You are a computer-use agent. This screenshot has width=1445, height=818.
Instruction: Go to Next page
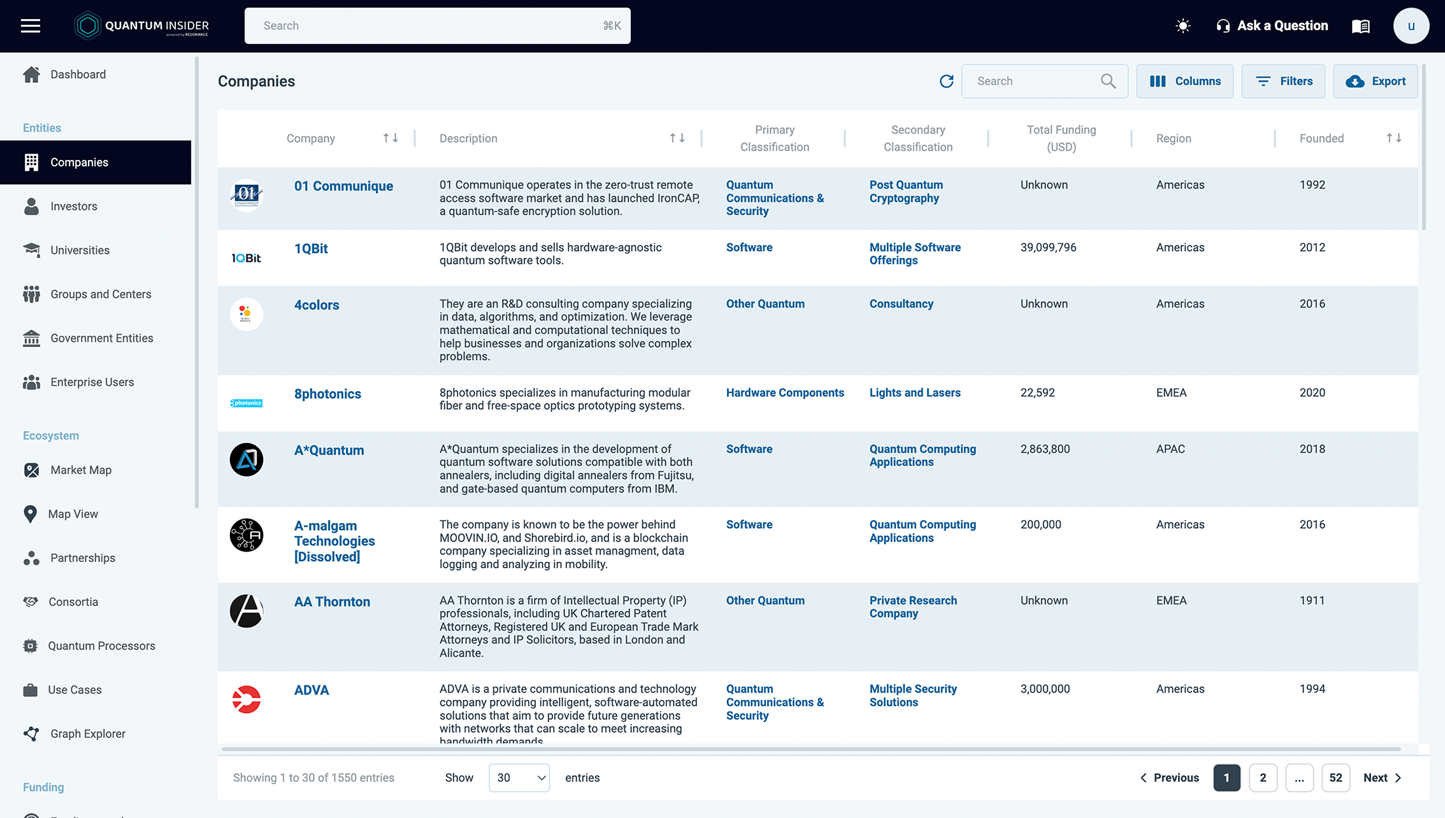[1383, 778]
